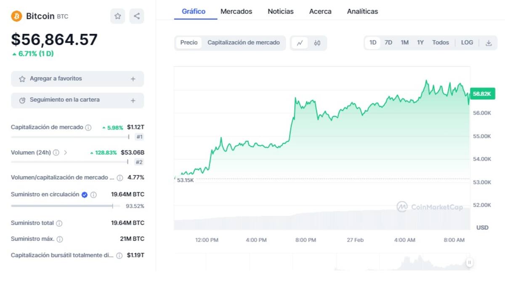
Task: Click the star favorite icon beside Bitcoin
Action: tap(118, 16)
